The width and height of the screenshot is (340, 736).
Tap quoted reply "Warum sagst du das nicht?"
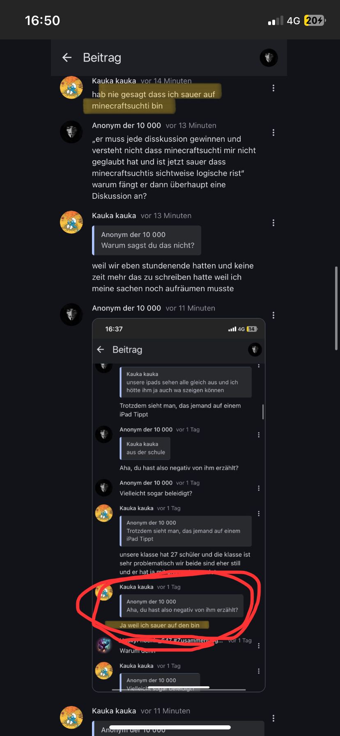[x=147, y=240]
